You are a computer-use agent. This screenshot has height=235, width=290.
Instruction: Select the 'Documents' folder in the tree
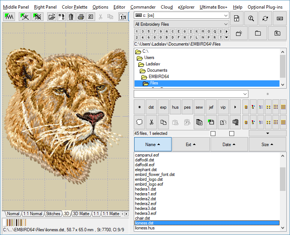157,70
